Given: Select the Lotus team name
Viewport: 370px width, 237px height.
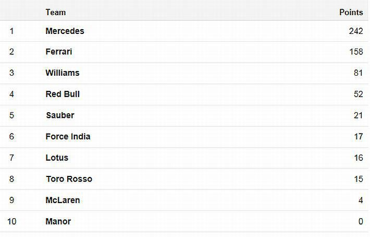Looking at the screenshot, I should [57, 158].
